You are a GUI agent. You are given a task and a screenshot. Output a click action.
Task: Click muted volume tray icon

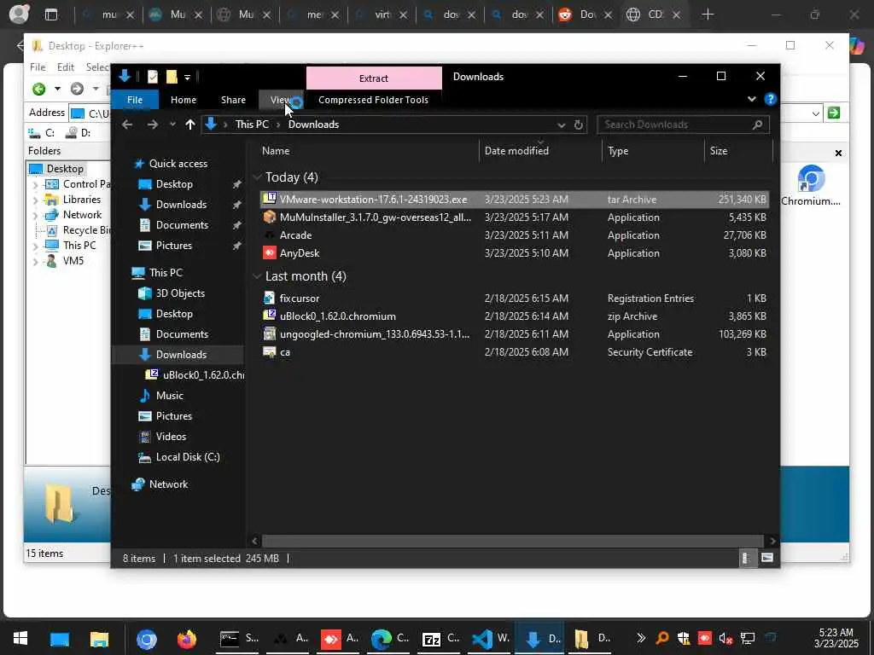[x=725, y=639]
